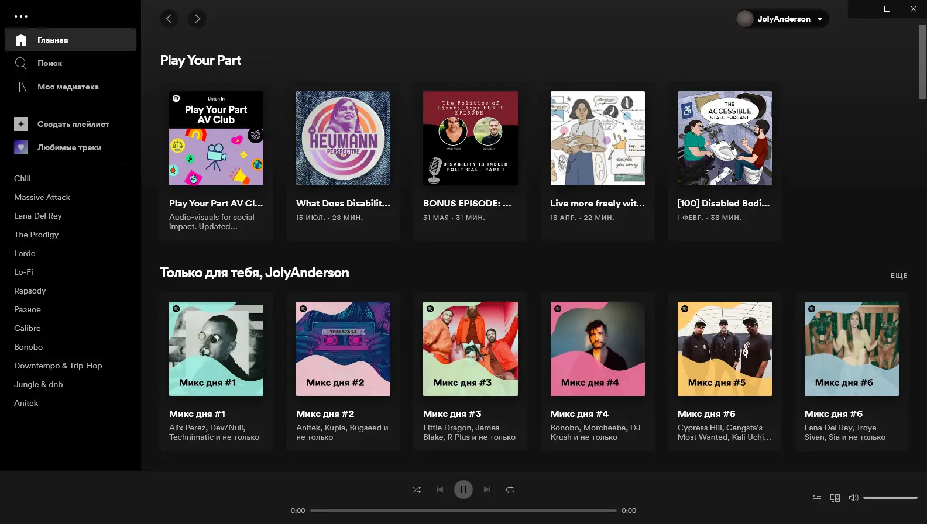Click Live more freely wit... title
This screenshot has height=524, width=927.
pyautogui.click(x=598, y=204)
